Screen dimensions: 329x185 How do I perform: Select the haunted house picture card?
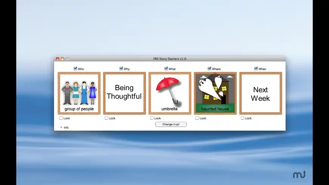coord(215,93)
